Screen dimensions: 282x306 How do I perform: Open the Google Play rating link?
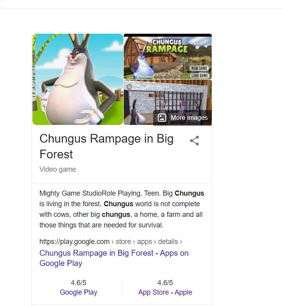(79, 292)
